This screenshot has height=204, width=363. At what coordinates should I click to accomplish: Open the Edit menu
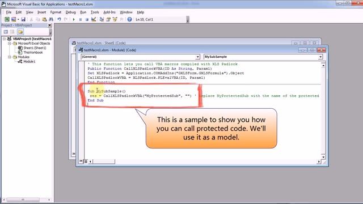click(x=19, y=12)
